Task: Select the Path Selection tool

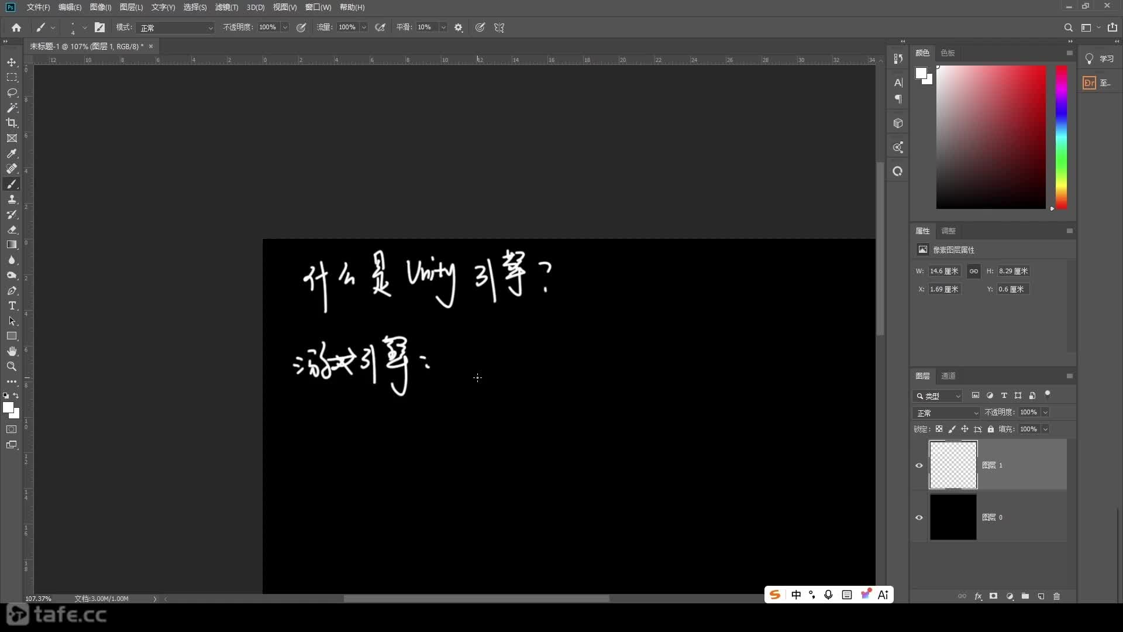Action: pyautogui.click(x=12, y=321)
